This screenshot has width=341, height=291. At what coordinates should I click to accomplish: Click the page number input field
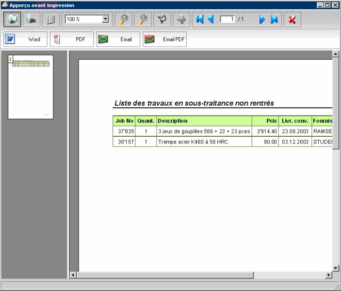tap(227, 19)
